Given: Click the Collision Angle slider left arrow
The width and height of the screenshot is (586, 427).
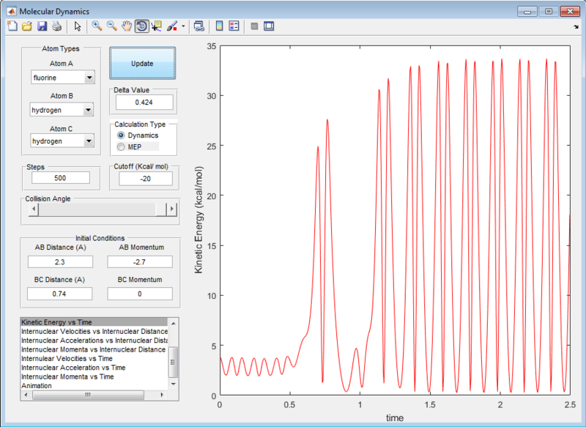Looking at the screenshot, I should click(34, 209).
